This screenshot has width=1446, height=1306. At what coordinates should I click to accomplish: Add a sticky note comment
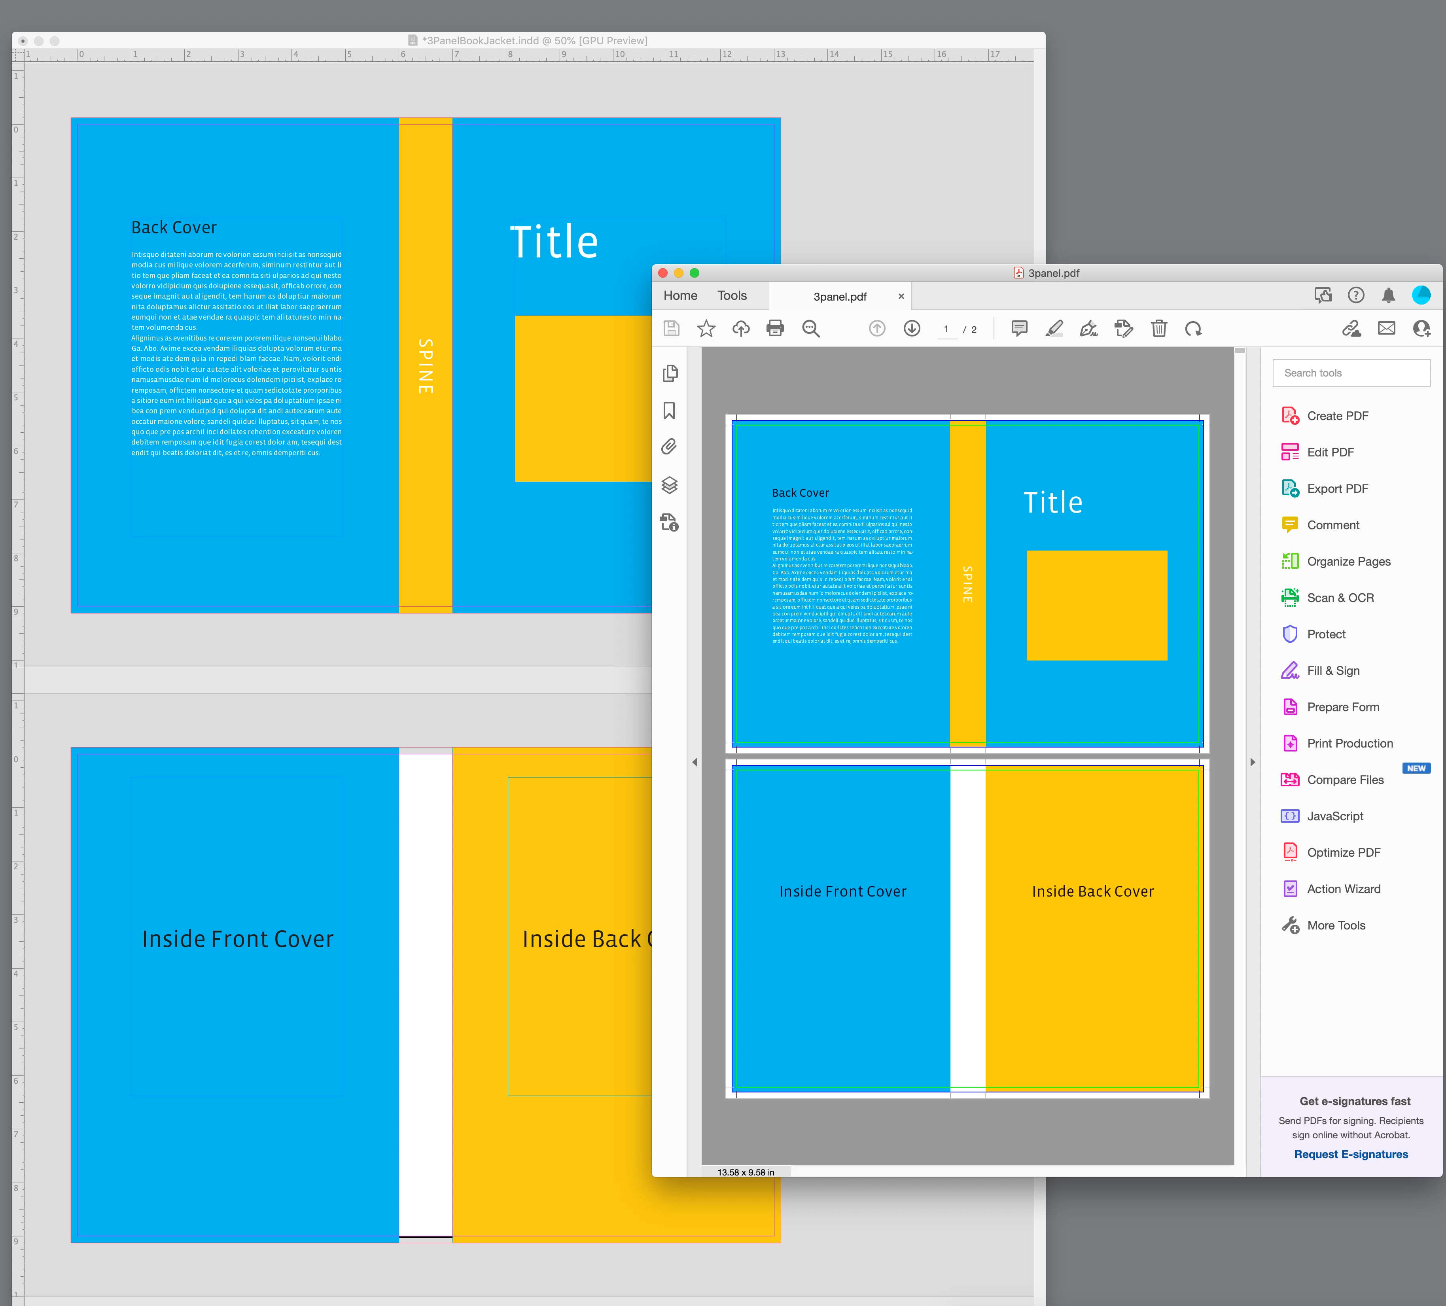click(x=1018, y=328)
